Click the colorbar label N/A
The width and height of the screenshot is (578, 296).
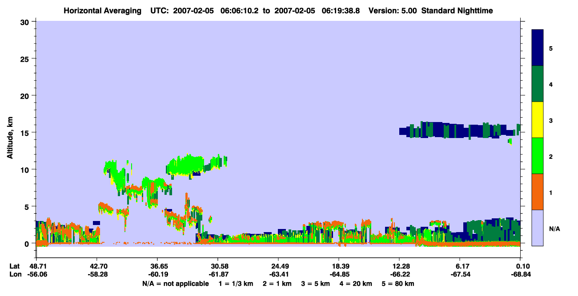(554, 229)
